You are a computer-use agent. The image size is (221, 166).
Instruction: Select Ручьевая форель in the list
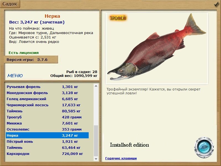[47, 87]
